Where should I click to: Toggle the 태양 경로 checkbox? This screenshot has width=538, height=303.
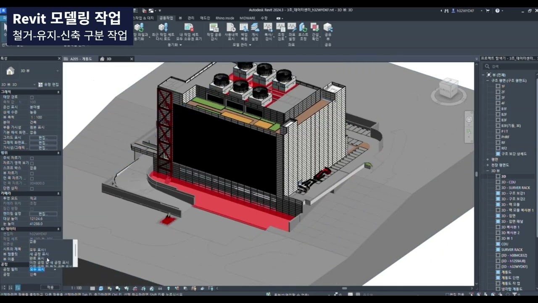32,97
